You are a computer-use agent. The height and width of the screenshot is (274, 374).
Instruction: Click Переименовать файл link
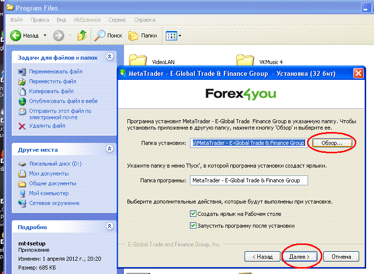pos(56,71)
